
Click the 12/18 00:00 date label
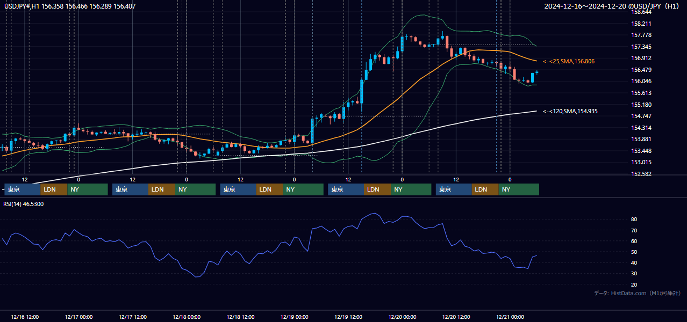[187, 317]
